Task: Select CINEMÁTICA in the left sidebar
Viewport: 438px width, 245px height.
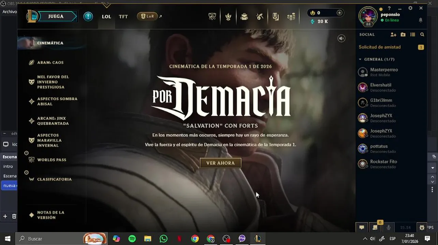Action: click(51, 43)
